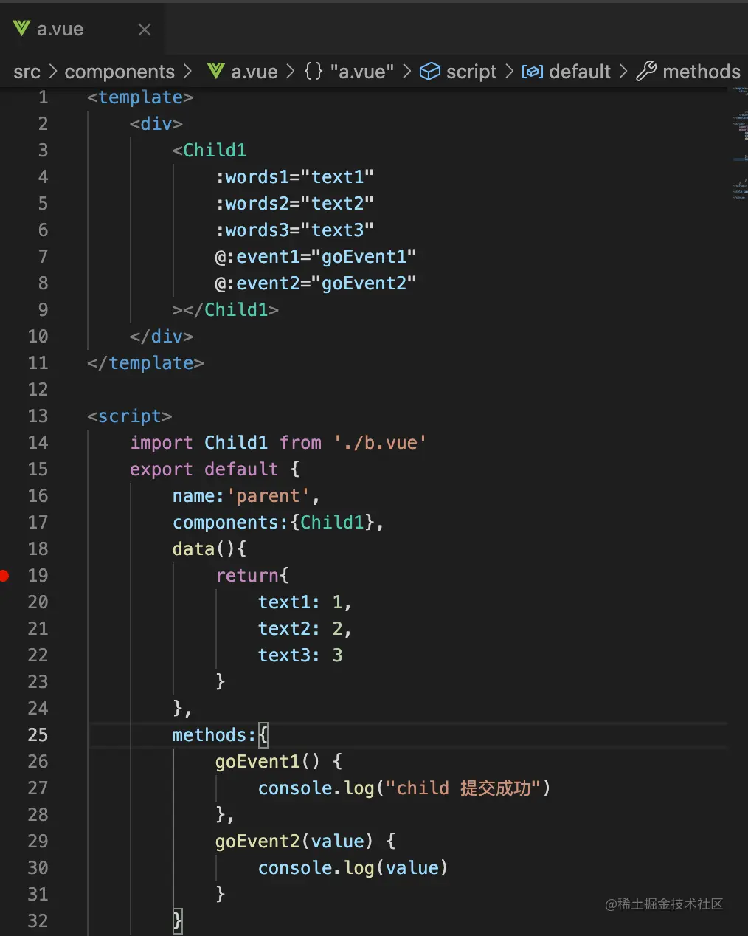Open the src breadcrumb segment
This screenshot has height=936, width=748.
click(27, 72)
